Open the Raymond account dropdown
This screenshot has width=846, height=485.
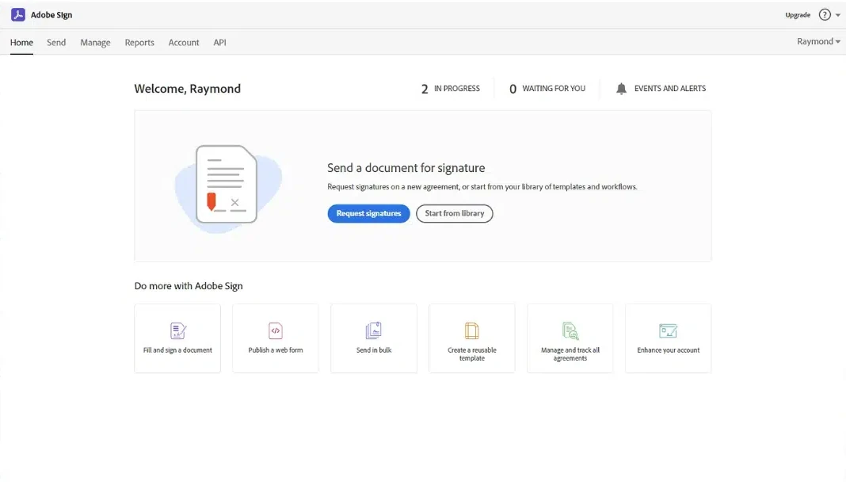tap(817, 40)
